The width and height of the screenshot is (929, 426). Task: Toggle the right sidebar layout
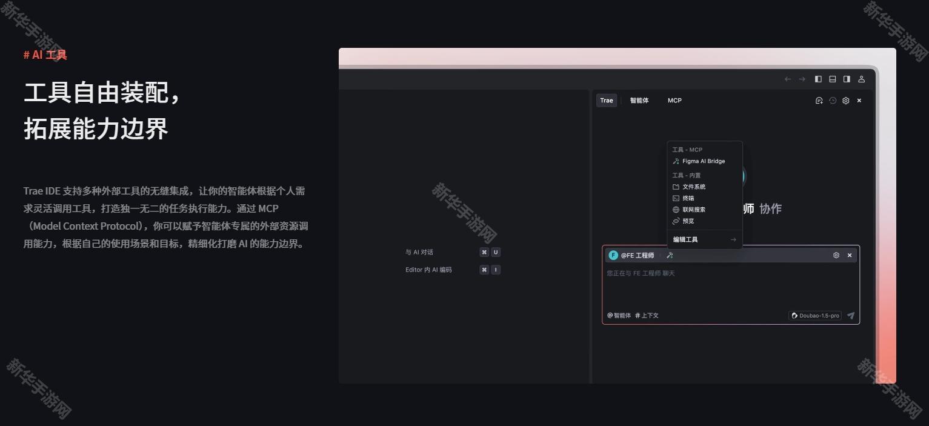[x=847, y=79]
